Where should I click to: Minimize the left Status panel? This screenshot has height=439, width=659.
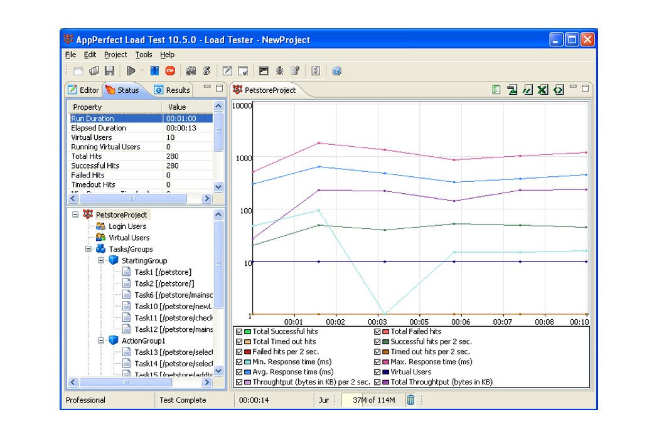[206, 87]
